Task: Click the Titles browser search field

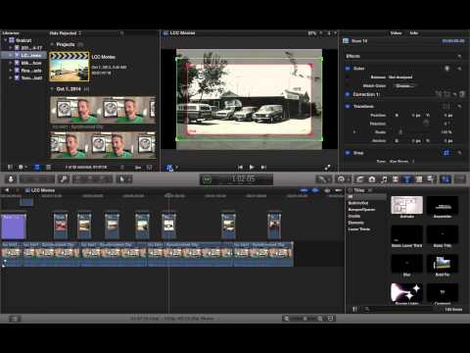Action: (x=399, y=309)
